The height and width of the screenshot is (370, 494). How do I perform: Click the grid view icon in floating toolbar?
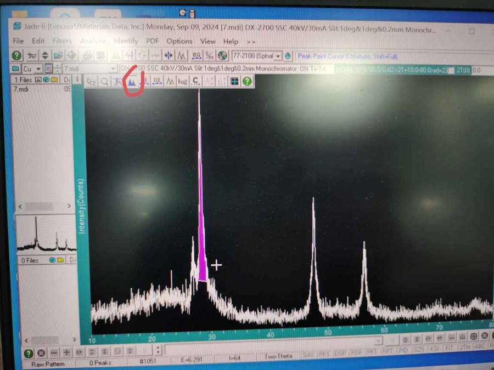point(234,81)
